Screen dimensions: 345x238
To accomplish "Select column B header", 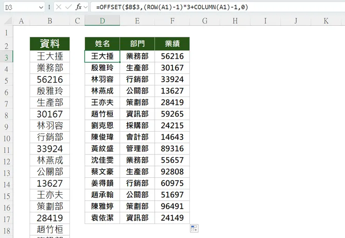I will (50, 21).
